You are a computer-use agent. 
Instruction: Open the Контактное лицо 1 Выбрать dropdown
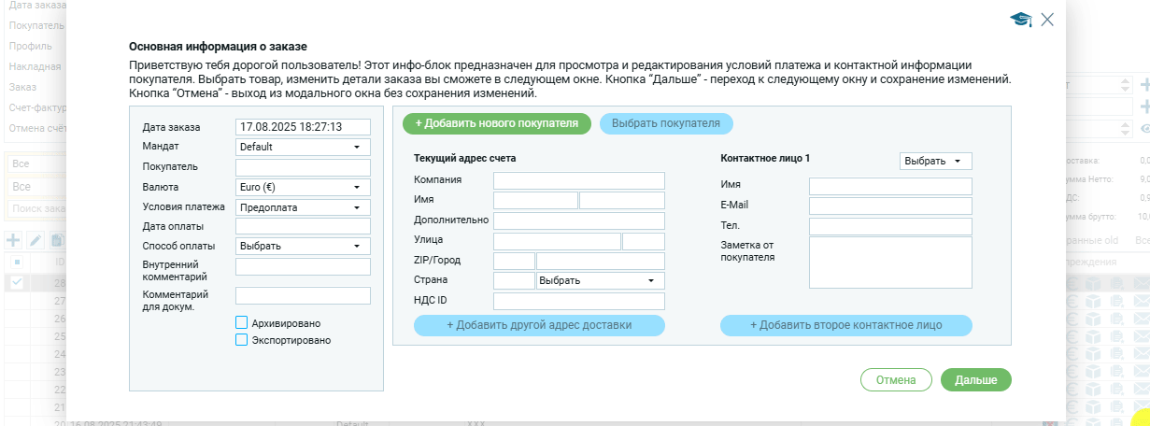934,161
